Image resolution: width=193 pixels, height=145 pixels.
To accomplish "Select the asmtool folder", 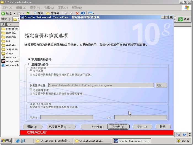I will [9, 33].
